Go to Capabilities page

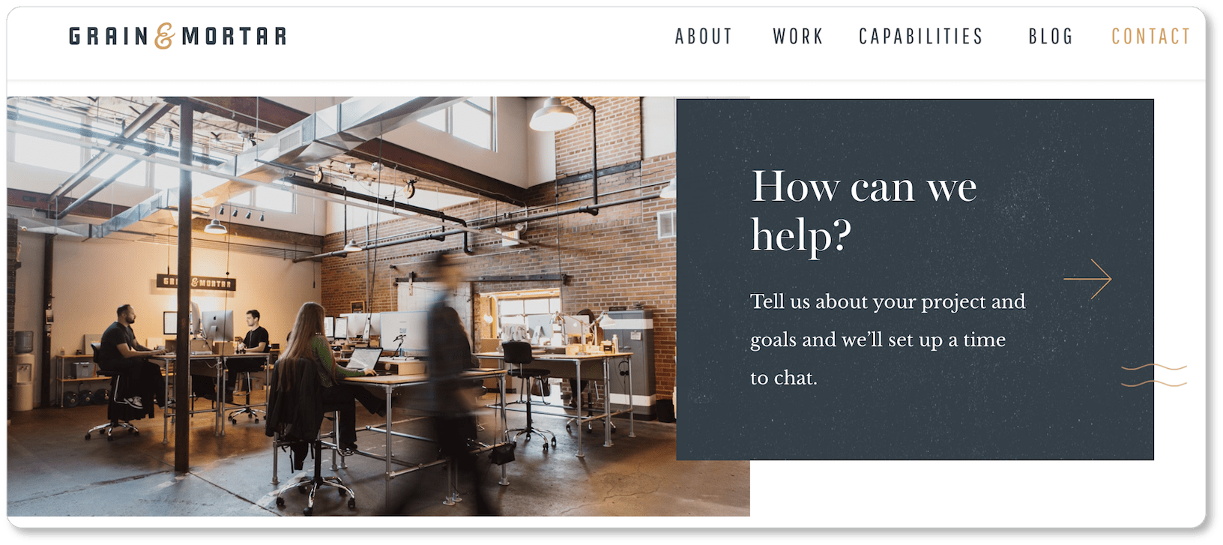(x=921, y=36)
